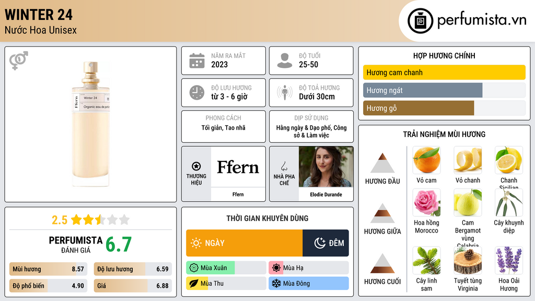Click the WINTER 24 title
The image size is (535, 301).
pos(39,15)
